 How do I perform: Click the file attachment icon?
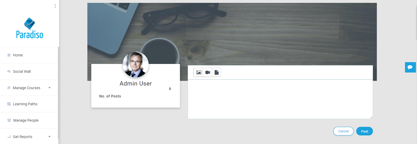[x=216, y=73]
